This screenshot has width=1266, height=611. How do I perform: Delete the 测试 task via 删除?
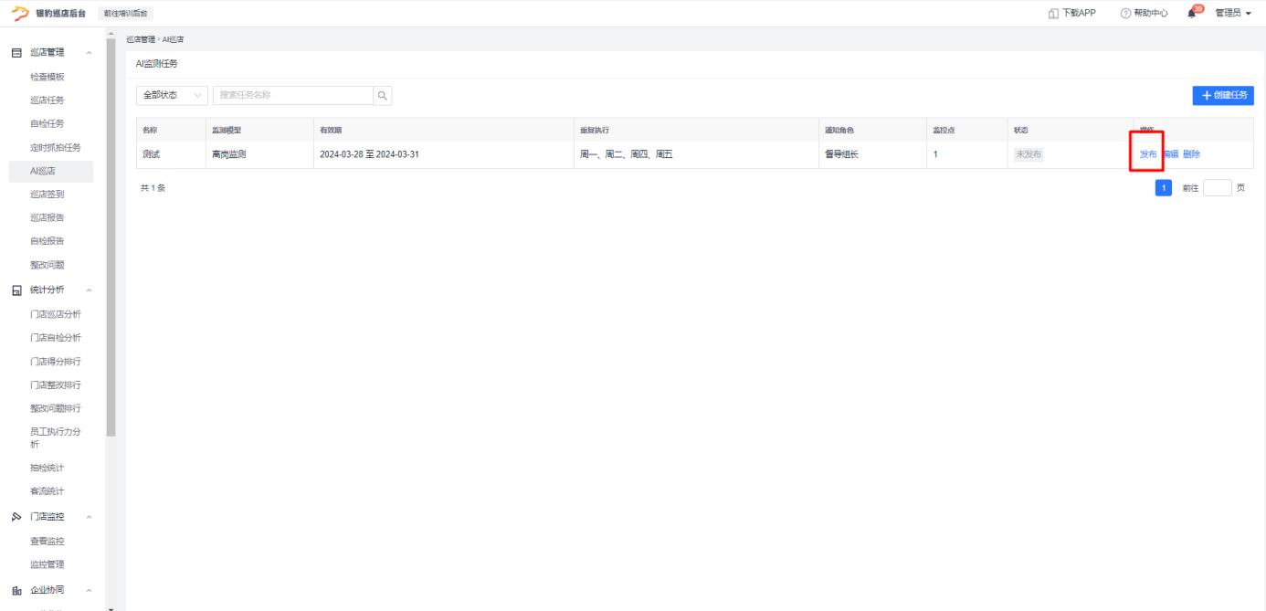1191,154
